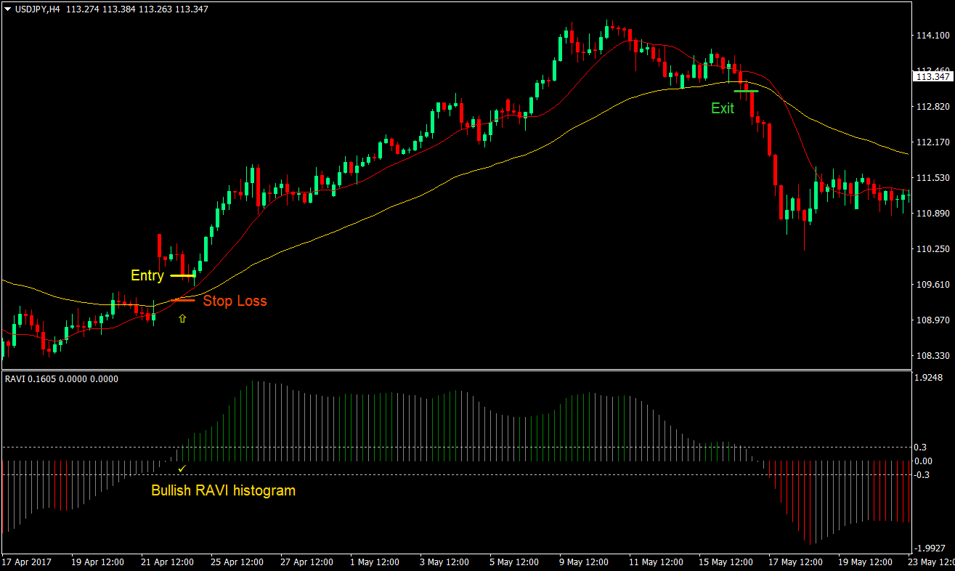
Task: Click the green up arrow signal marker
Action: [x=182, y=317]
